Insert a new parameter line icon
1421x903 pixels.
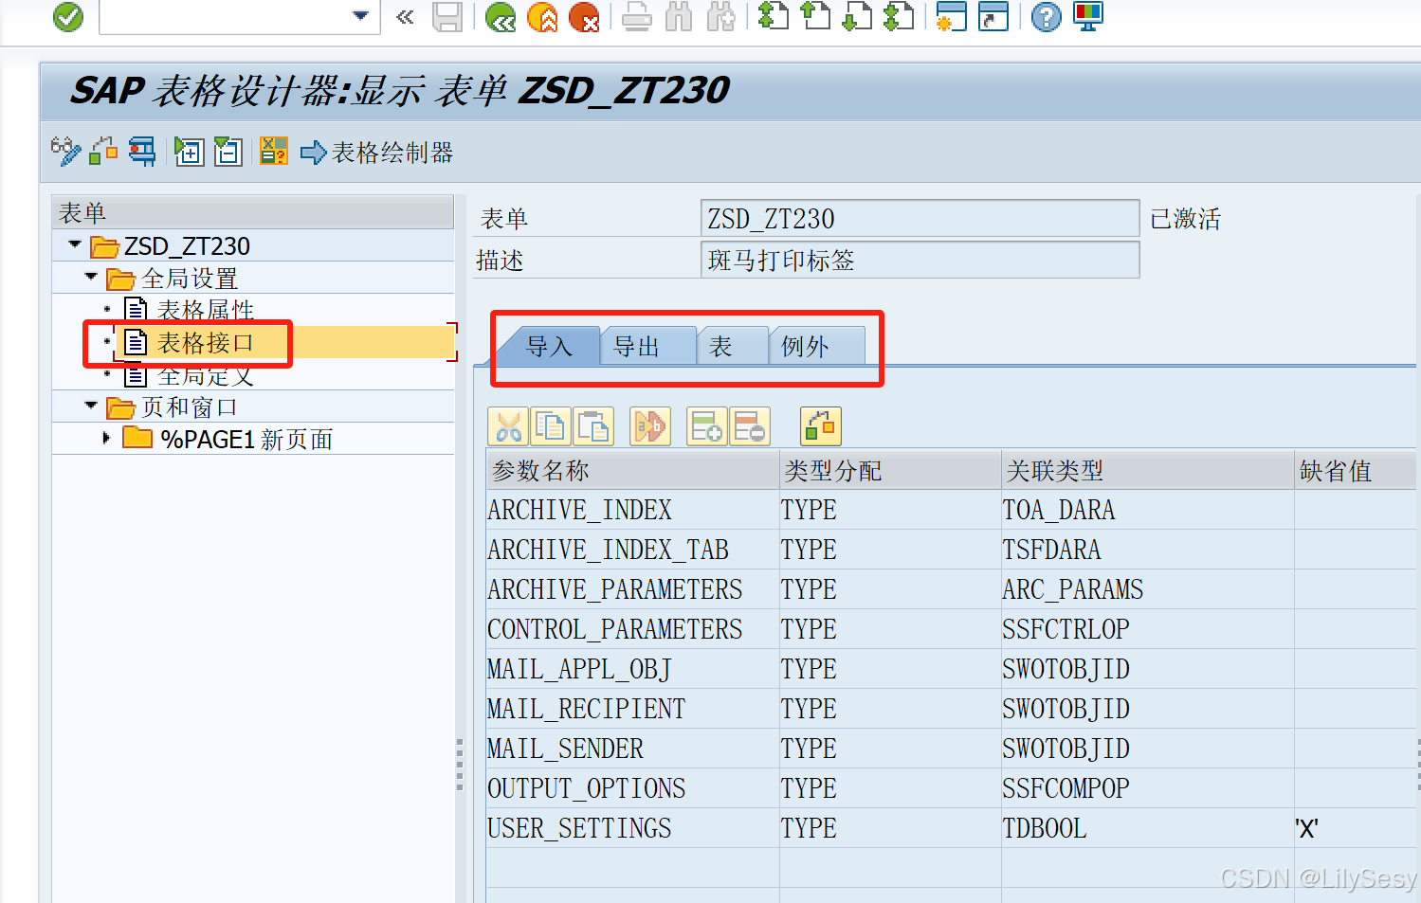[706, 425]
